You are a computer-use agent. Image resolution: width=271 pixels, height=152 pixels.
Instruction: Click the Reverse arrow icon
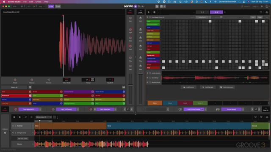[x=49, y=80]
